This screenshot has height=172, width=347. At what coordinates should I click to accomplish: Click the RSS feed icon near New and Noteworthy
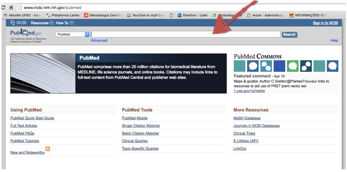click(x=47, y=149)
